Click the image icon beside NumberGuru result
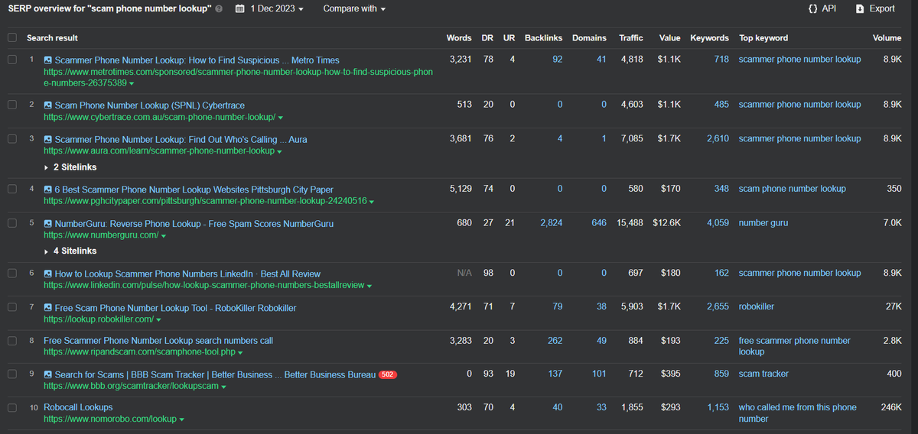This screenshot has height=434, width=918. click(48, 224)
